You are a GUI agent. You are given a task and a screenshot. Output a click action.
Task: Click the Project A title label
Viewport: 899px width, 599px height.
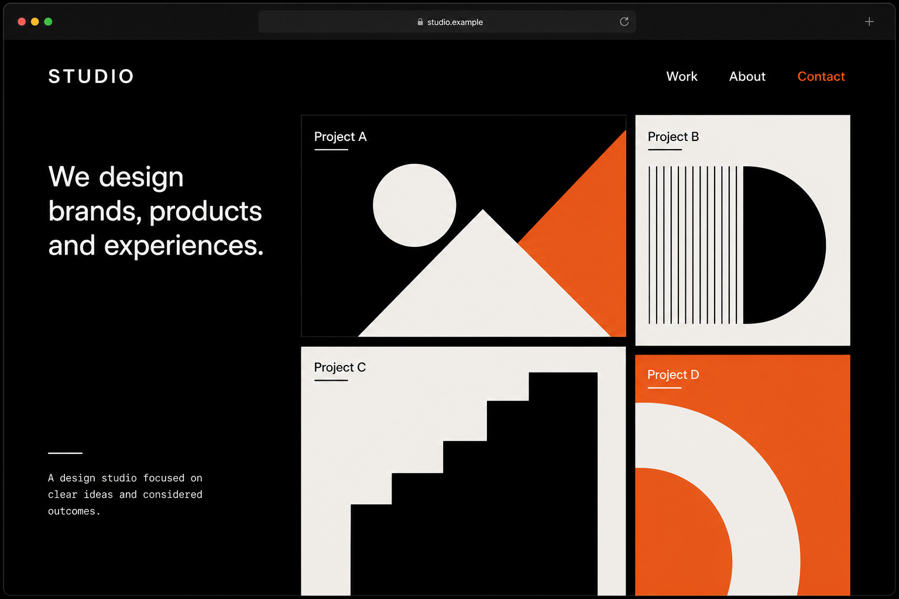tap(340, 137)
